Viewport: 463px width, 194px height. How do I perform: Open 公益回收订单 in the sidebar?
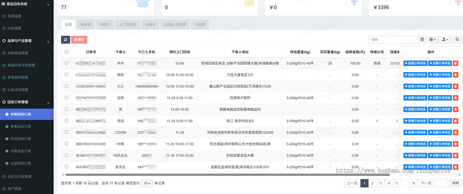(27, 163)
